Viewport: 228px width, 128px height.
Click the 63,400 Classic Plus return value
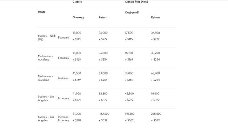[x=155, y=73]
